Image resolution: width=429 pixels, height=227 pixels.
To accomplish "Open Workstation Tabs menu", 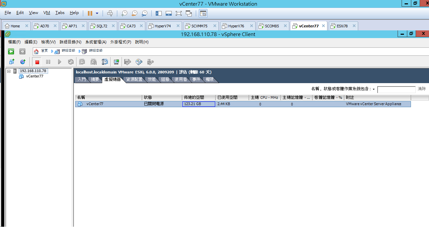I will coord(60,13).
